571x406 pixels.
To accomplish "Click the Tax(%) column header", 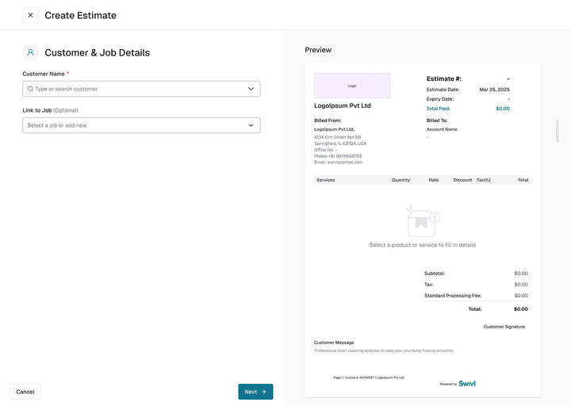I will (x=483, y=180).
